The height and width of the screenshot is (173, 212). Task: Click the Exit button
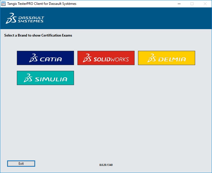click(21, 164)
